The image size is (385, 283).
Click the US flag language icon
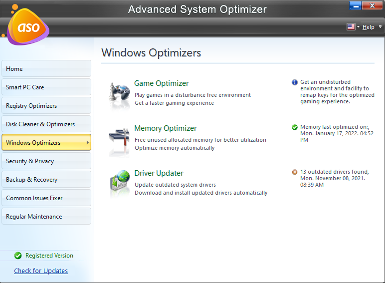351,26
